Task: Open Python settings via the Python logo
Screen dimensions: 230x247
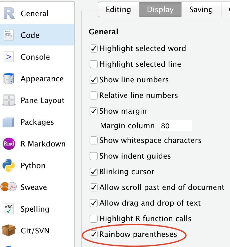Action: pyautogui.click(x=9, y=165)
